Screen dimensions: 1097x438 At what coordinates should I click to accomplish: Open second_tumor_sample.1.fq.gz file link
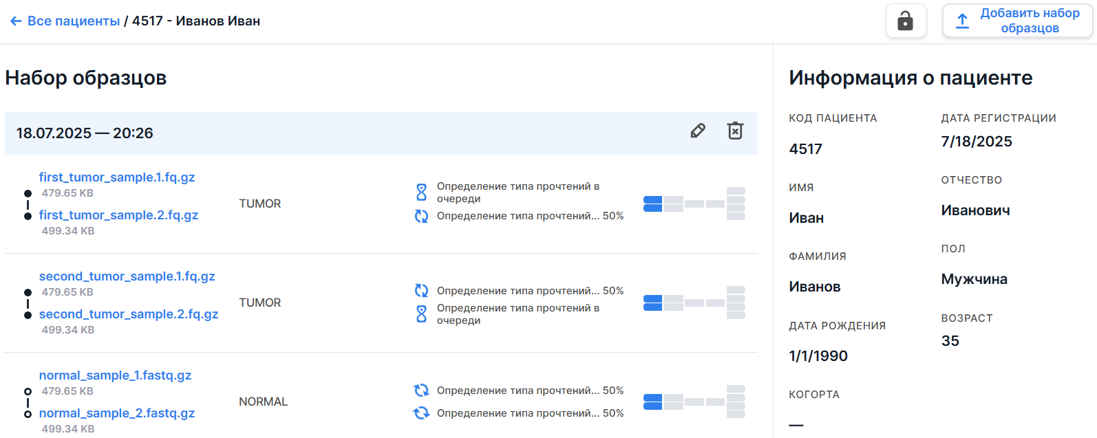coord(127,276)
